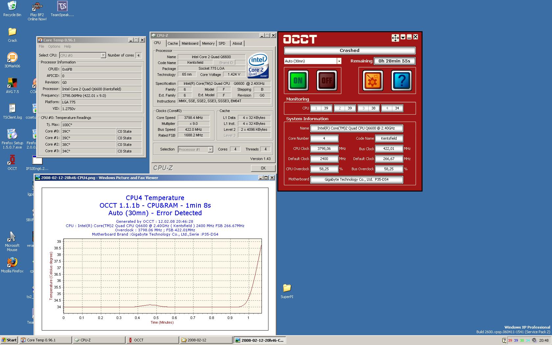Click the OCCT monitoring CPU 1 temperature box

321,108
